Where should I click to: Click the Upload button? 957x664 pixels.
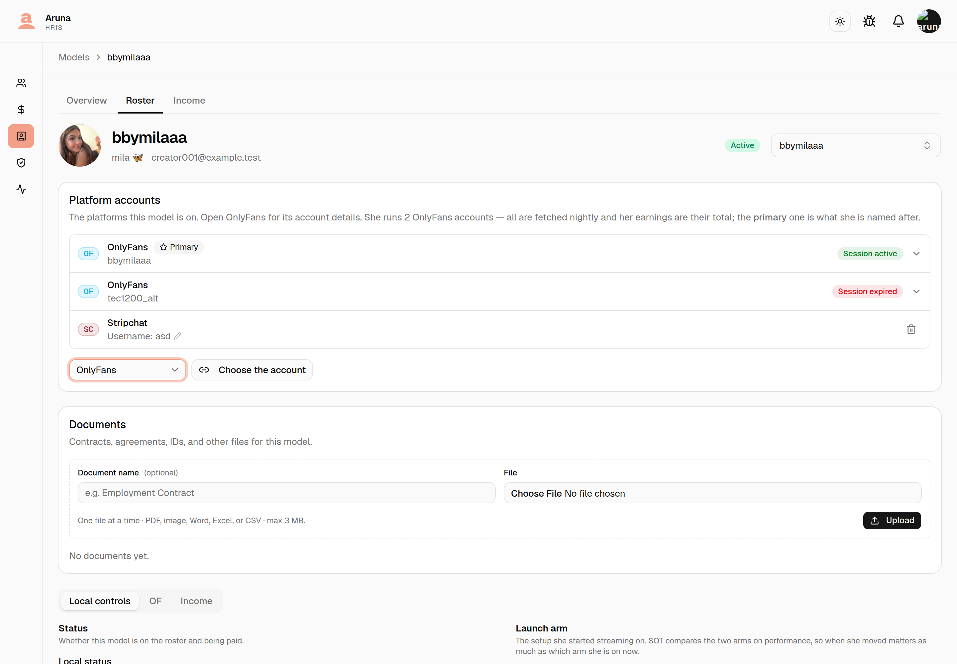pyautogui.click(x=892, y=521)
